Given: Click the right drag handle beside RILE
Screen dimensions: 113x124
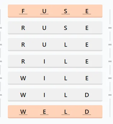Looking at the screenshot, I should (x=110, y=61).
